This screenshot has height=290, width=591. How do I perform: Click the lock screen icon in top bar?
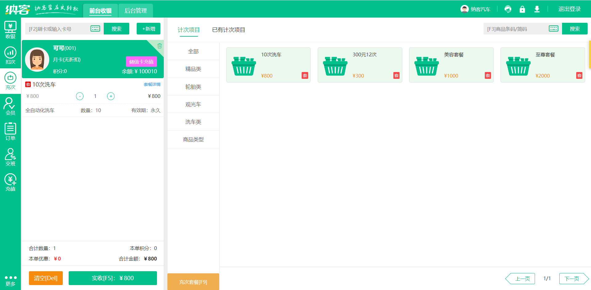coord(522,9)
